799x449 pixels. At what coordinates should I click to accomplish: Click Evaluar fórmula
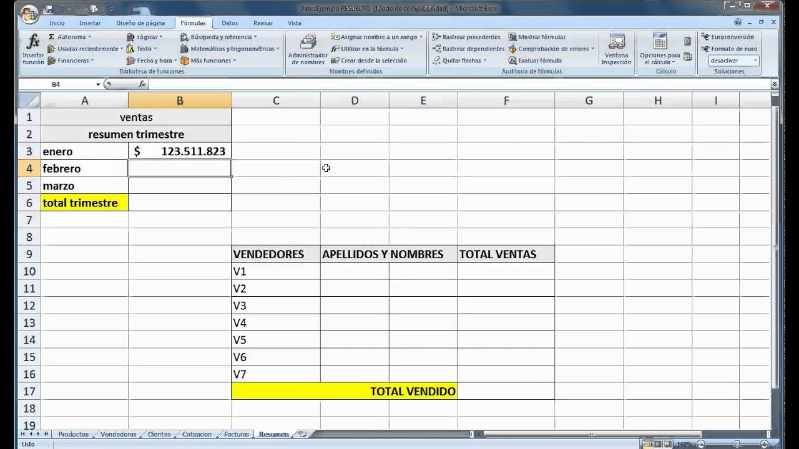535,60
